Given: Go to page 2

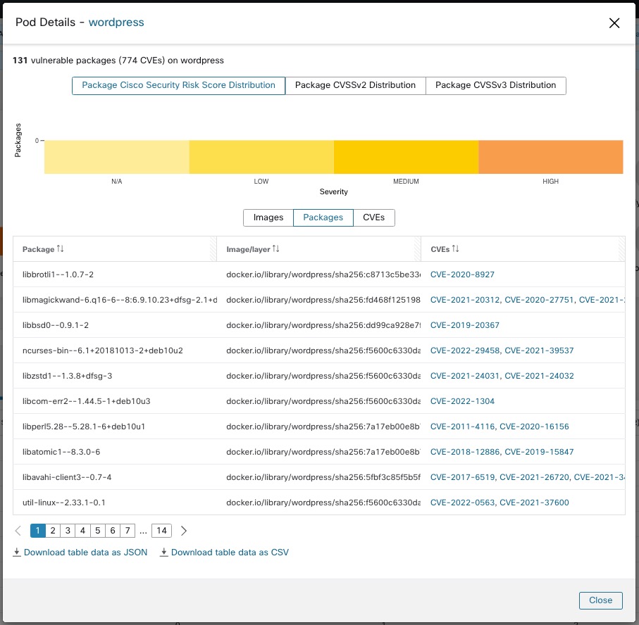Looking at the screenshot, I should pos(53,531).
